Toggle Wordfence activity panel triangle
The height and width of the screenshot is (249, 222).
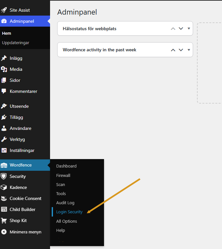coord(189,50)
